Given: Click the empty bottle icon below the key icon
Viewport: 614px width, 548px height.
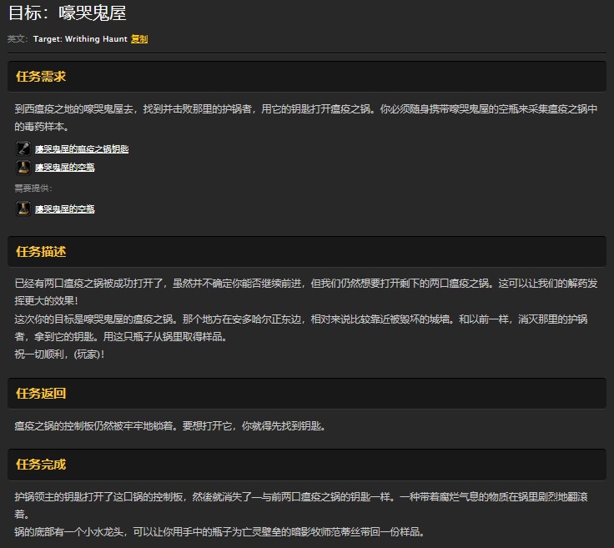Looking at the screenshot, I should tap(23, 167).
